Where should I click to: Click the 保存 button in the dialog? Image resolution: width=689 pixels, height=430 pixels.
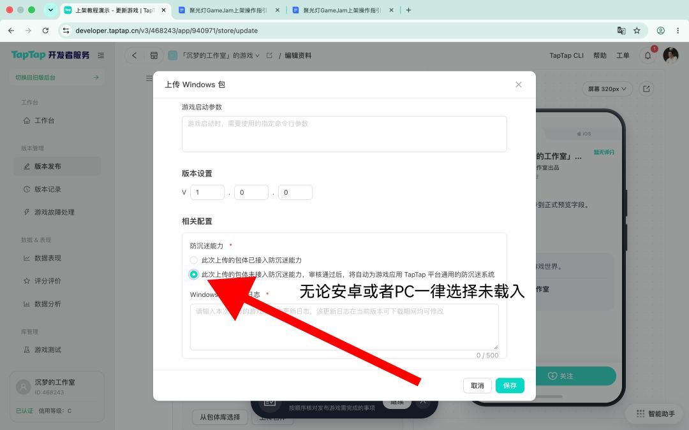pos(510,385)
